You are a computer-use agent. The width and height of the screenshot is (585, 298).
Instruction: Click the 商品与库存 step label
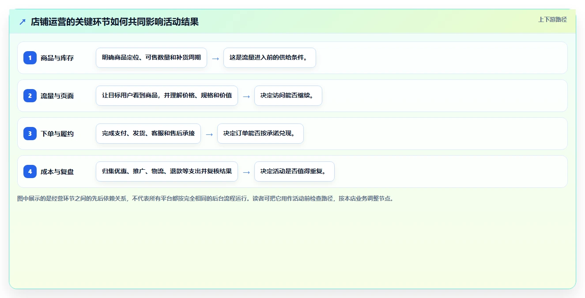(x=57, y=58)
